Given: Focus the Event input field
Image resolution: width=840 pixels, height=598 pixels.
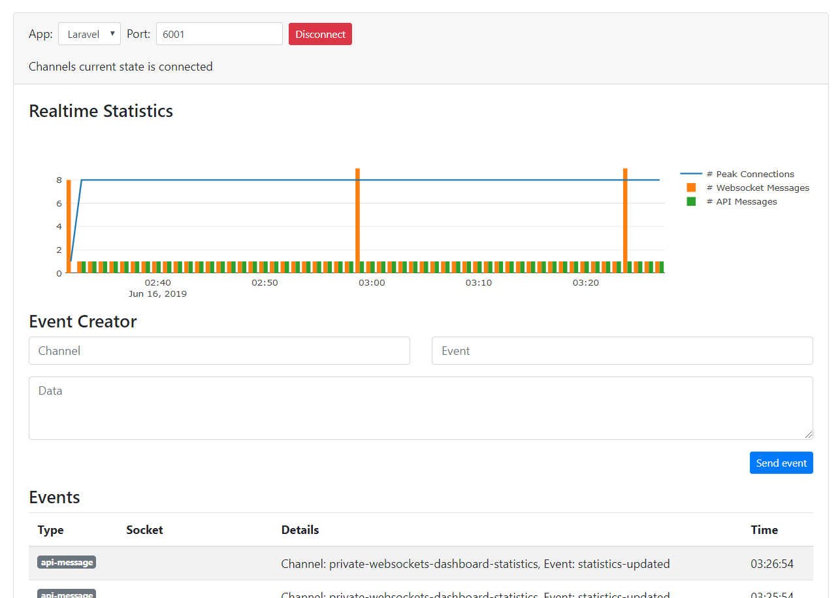Looking at the screenshot, I should pos(622,351).
